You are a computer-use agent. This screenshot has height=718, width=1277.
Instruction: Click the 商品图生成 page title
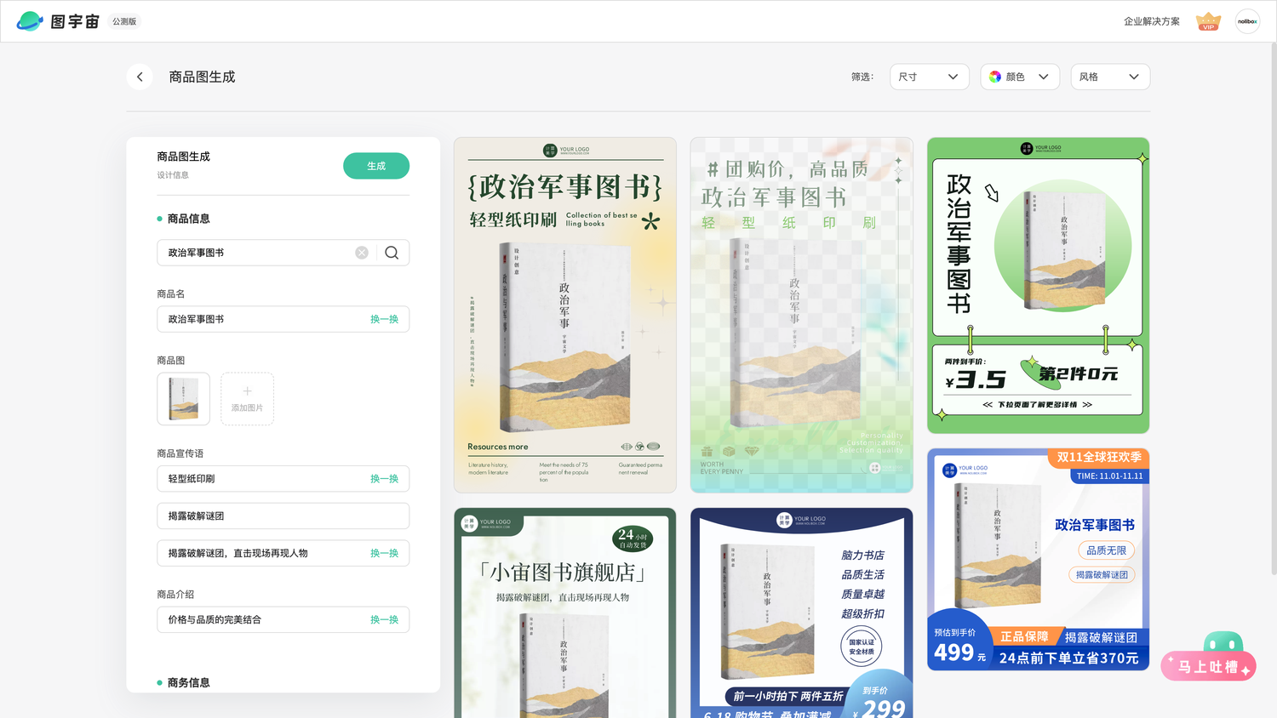[202, 77]
